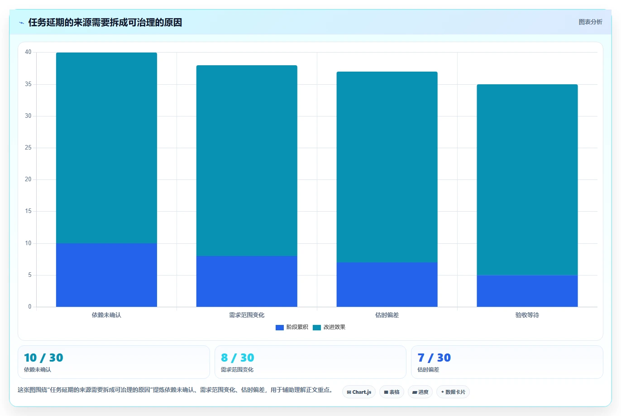Click the x-axis label 估时偏差
621x416 pixels.
pyautogui.click(x=387, y=315)
